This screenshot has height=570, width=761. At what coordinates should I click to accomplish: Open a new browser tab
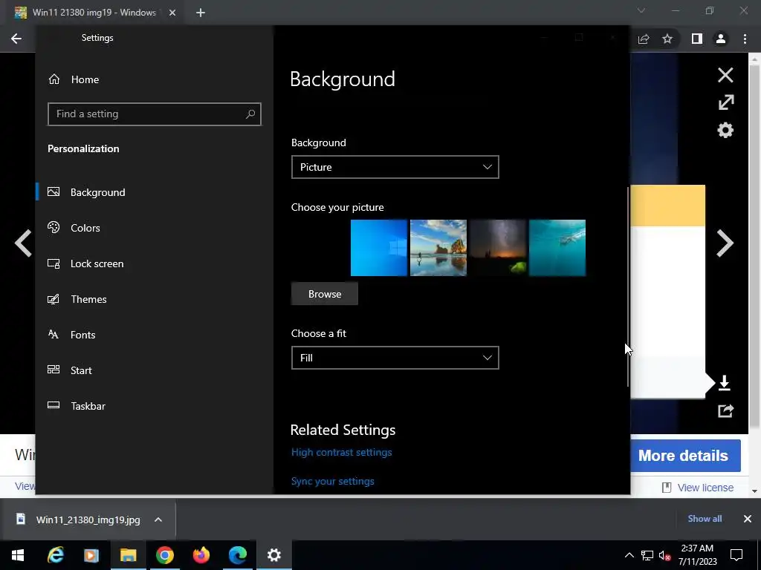pos(201,13)
